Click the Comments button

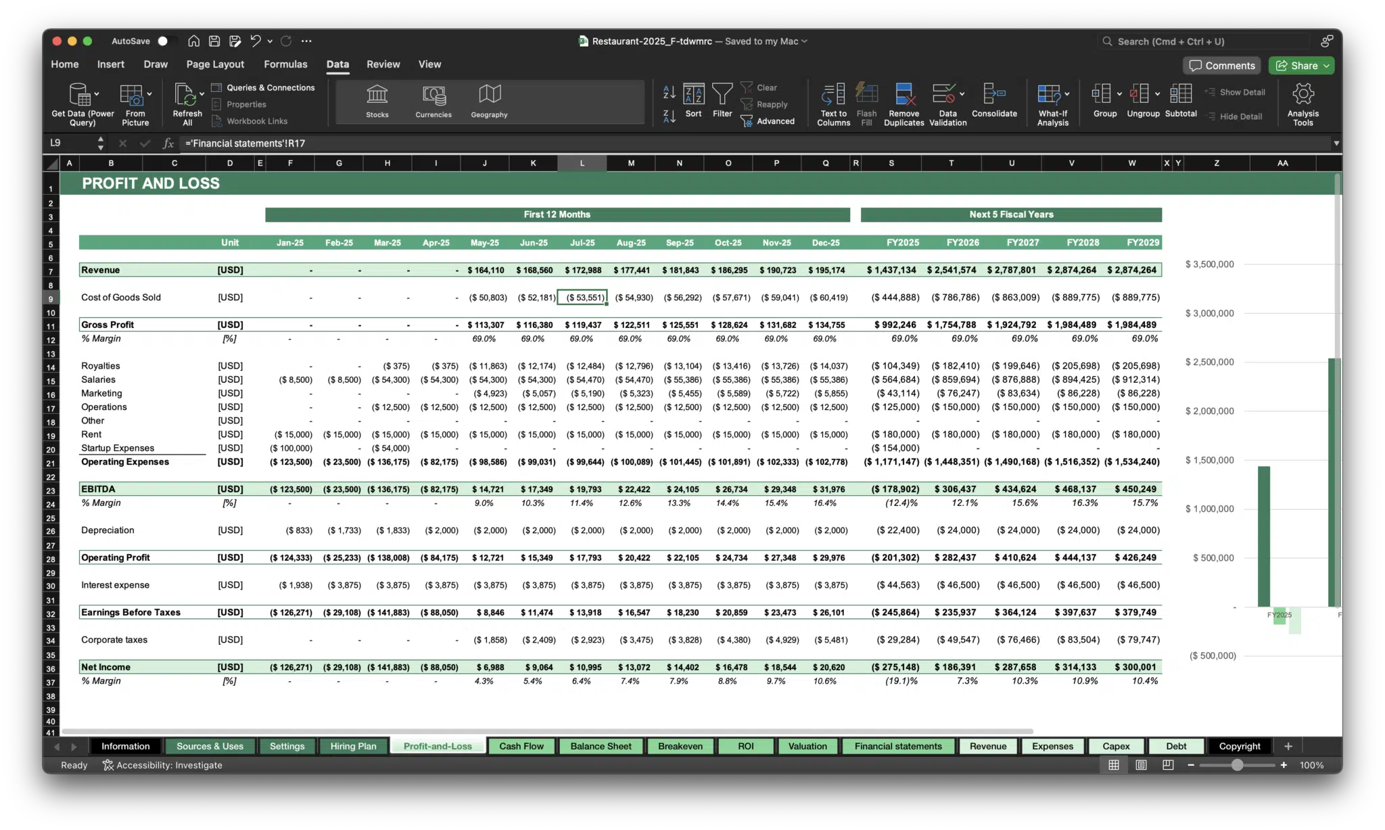(1222, 66)
